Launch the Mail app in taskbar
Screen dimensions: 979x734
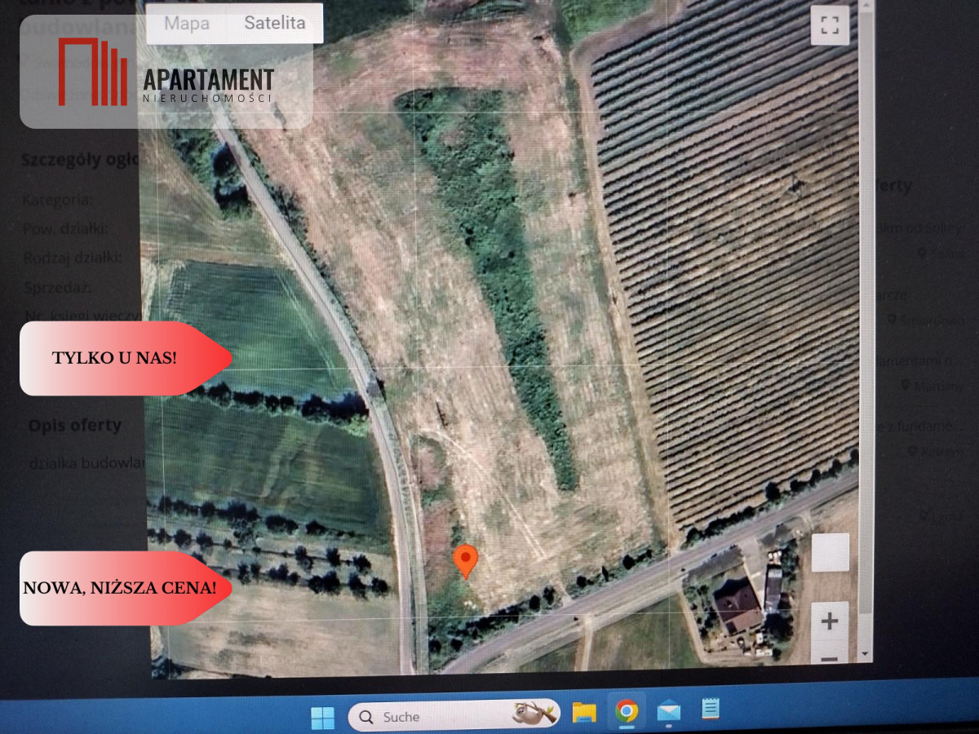668,712
